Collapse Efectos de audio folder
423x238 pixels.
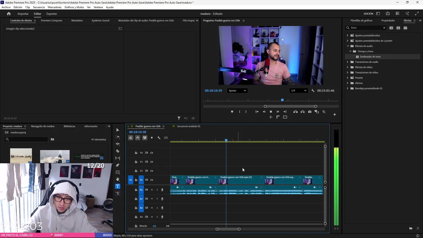coord(348,46)
